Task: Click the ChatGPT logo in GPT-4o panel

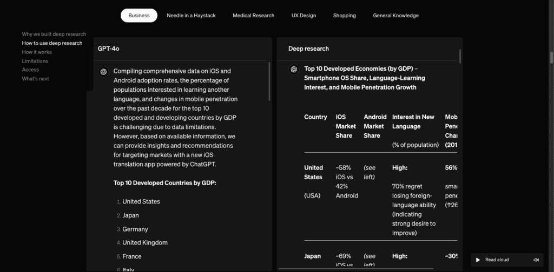Action: coord(103,71)
